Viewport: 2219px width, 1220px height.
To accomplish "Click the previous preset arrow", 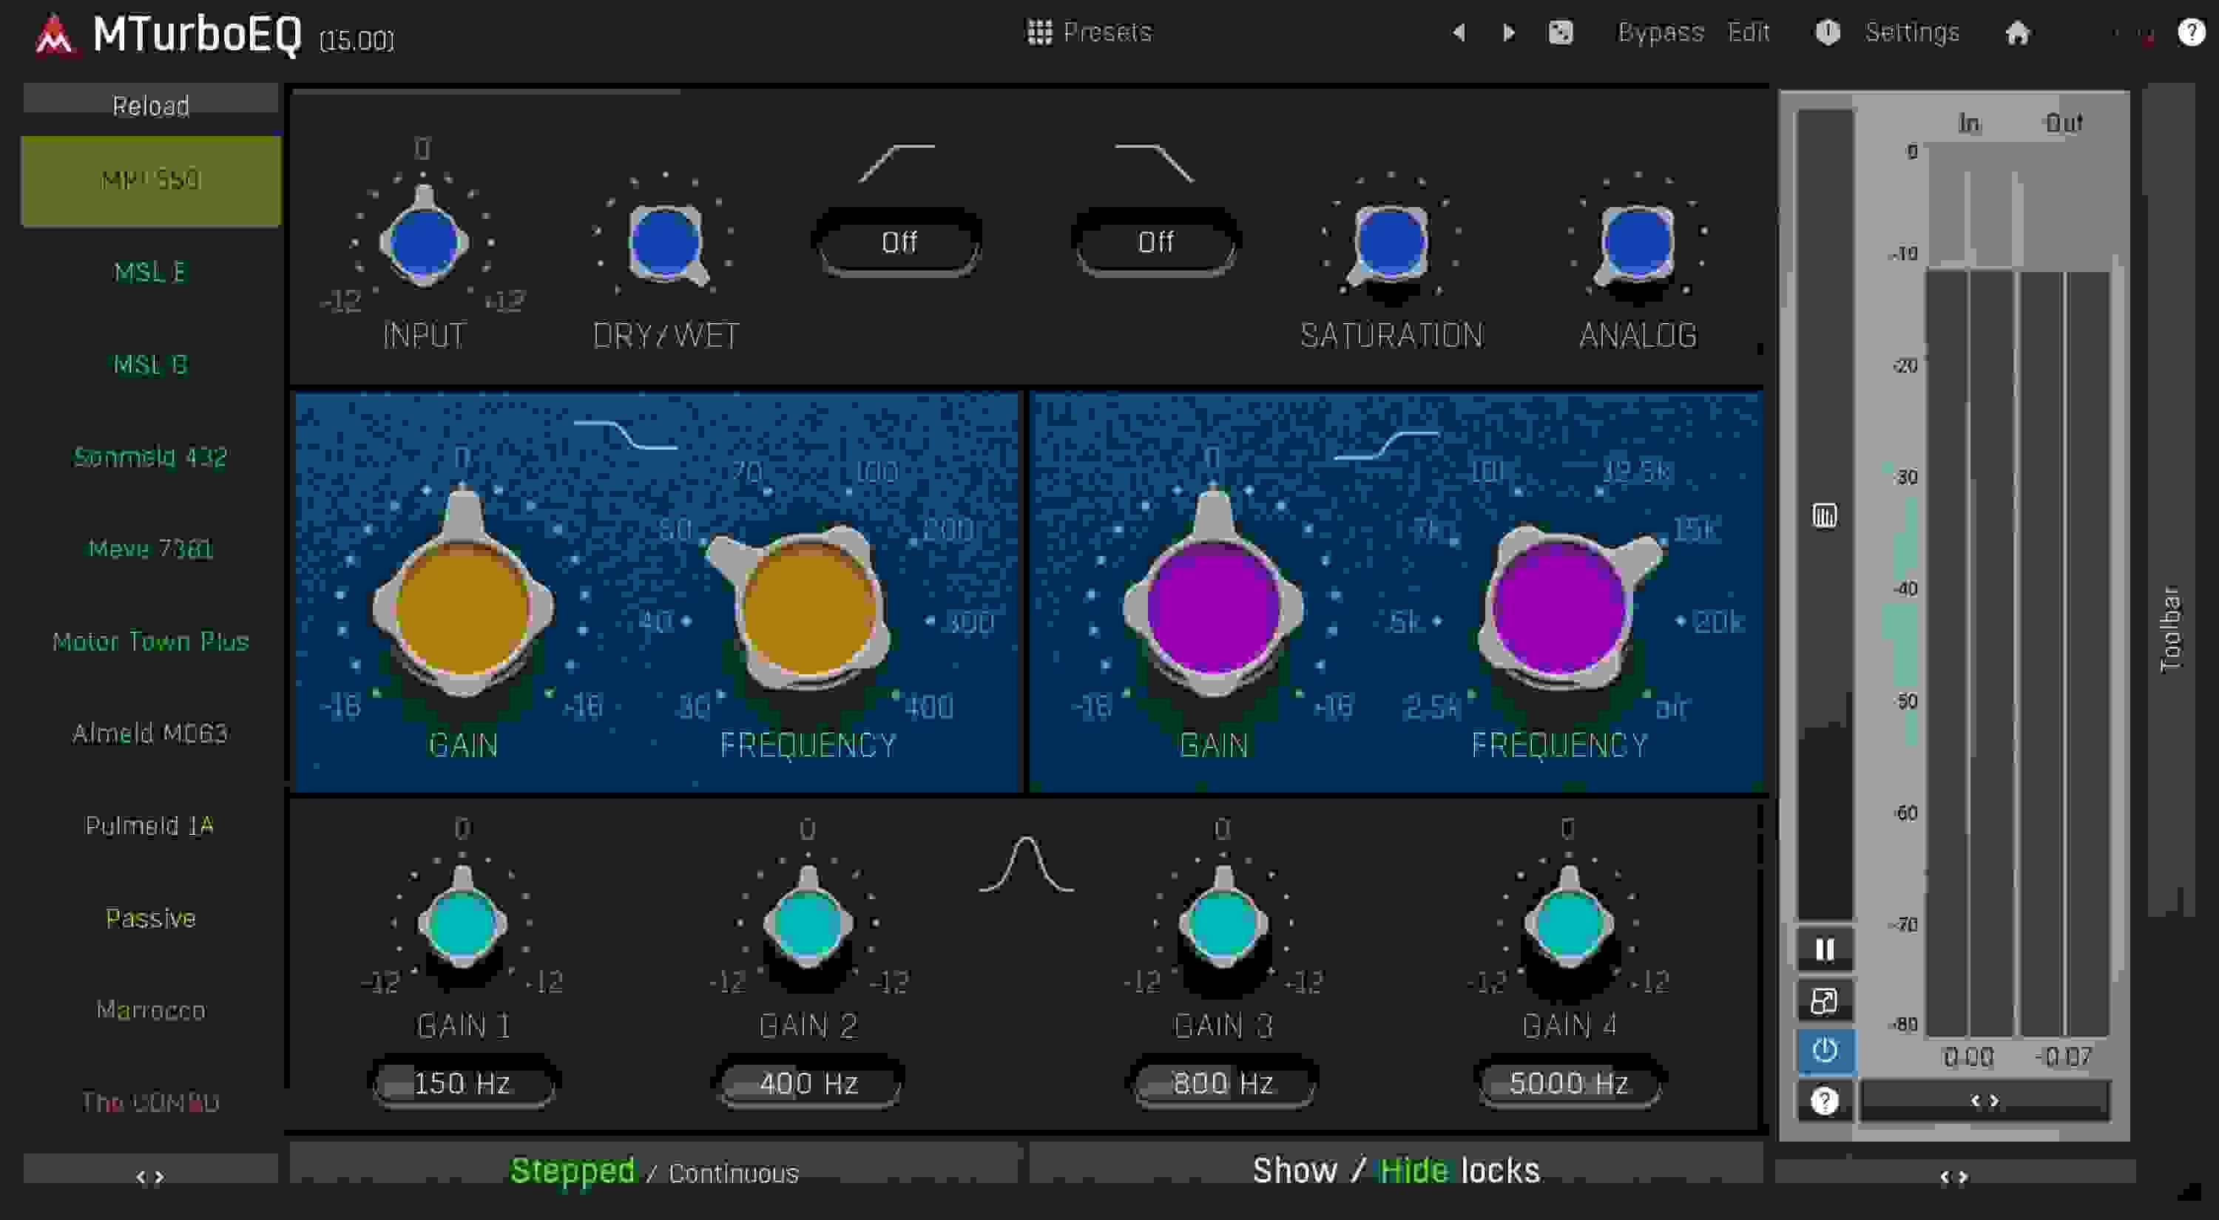I will pyautogui.click(x=1459, y=32).
